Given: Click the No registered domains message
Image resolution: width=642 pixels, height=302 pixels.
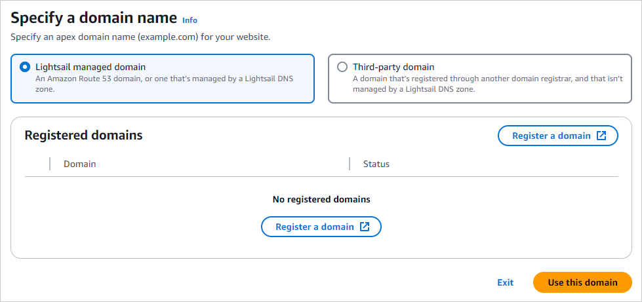Looking at the screenshot, I should pyautogui.click(x=321, y=199).
